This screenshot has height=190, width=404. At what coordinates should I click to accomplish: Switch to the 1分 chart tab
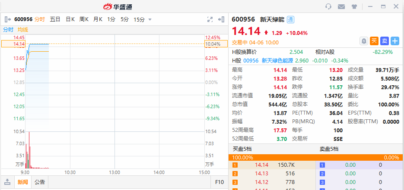[x=111, y=19]
